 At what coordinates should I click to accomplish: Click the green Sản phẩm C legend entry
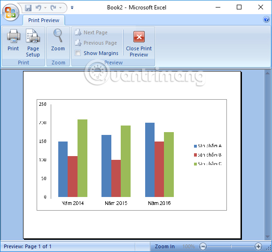click(208, 164)
